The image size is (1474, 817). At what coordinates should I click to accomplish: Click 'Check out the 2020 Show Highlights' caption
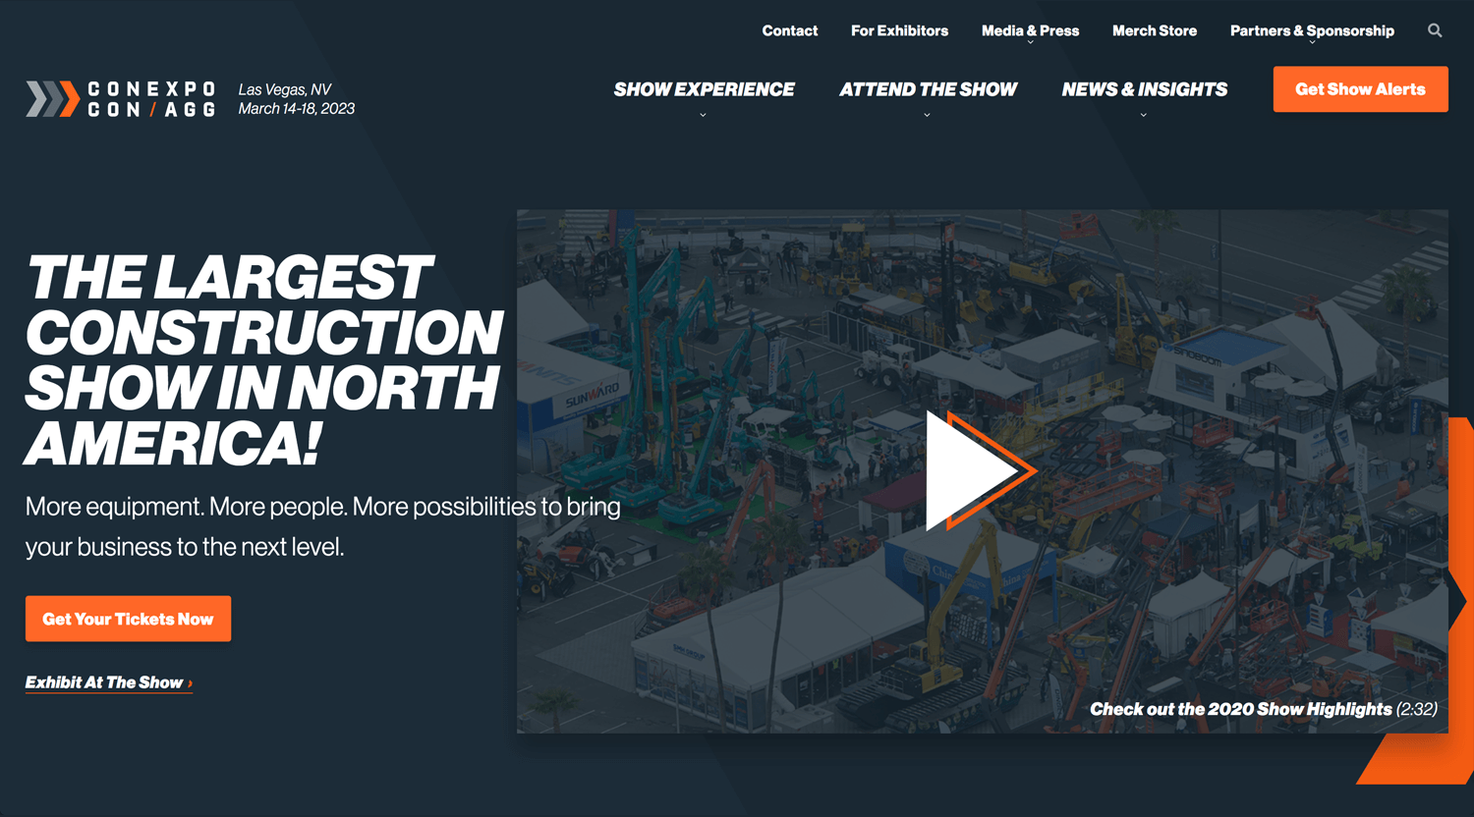[1263, 709]
